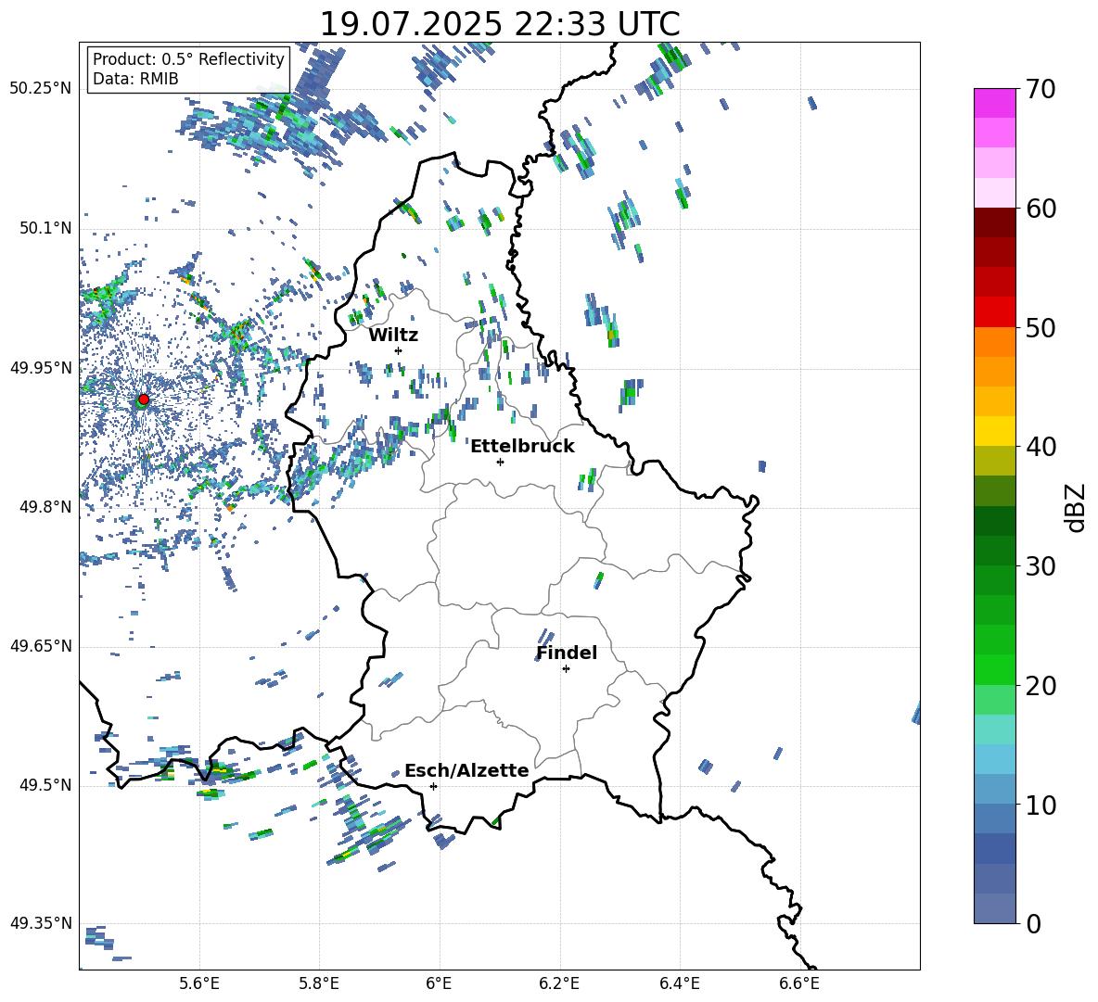The height and width of the screenshot is (1002, 1098).
Task: Click the 50.25°N latitude label
Action: pos(41,89)
